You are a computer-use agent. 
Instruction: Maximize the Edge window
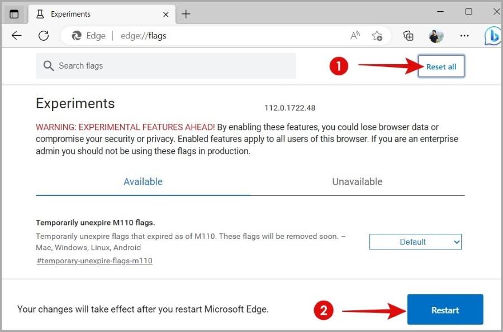[x=469, y=12]
